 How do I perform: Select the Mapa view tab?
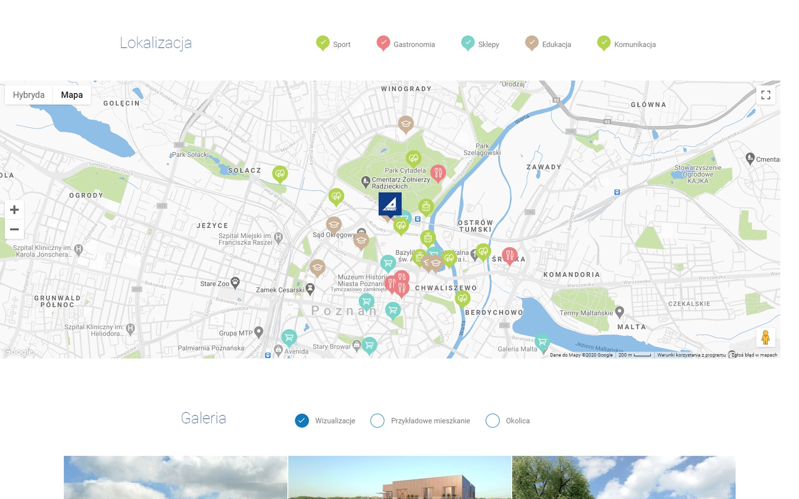(x=72, y=95)
